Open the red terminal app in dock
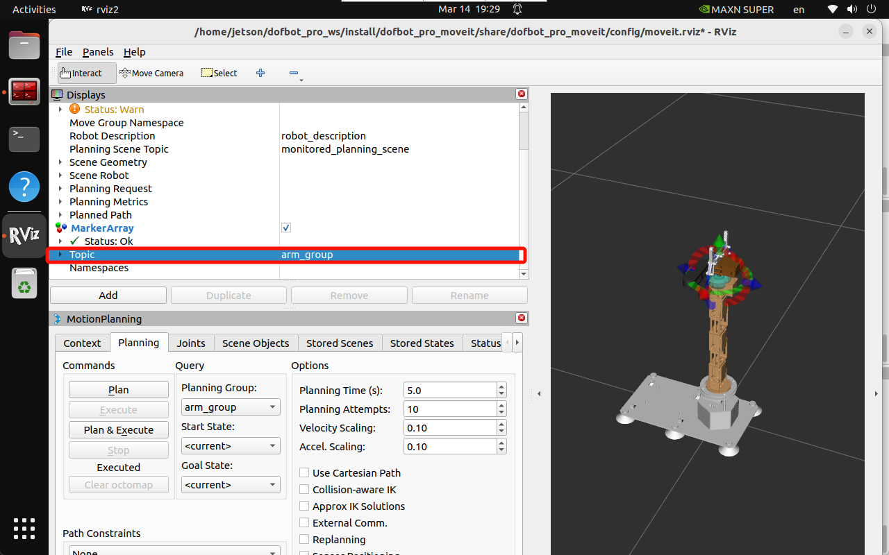Viewport: 889px width, 555px height. (x=24, y=92)
